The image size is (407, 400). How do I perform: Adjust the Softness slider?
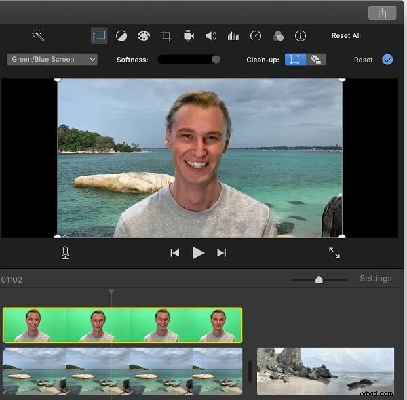(x=216, y=60)
